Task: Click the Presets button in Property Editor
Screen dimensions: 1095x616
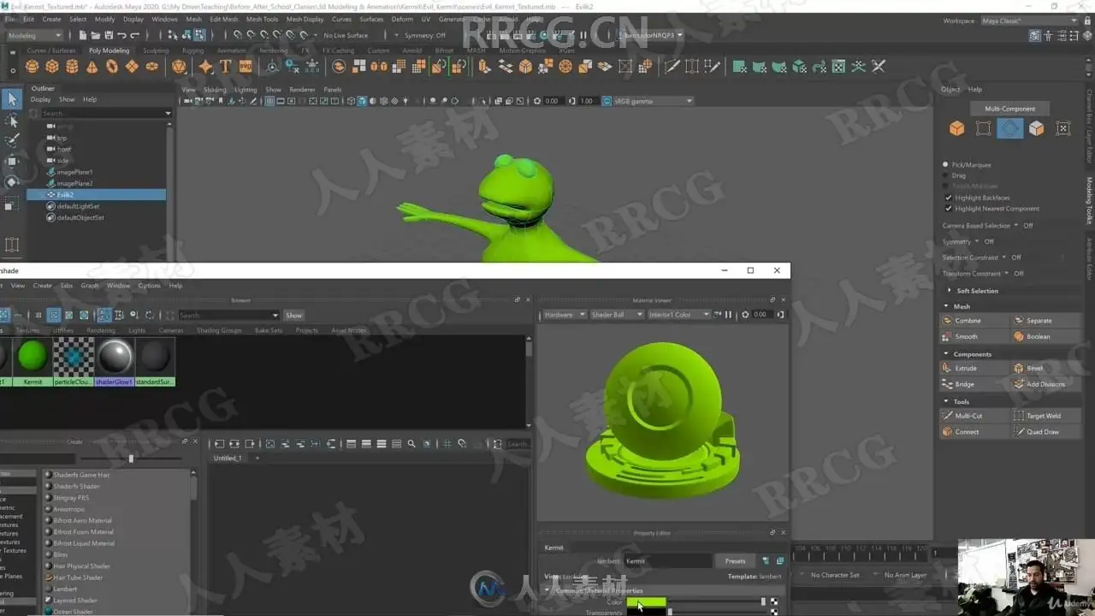Action: [735, 561]
